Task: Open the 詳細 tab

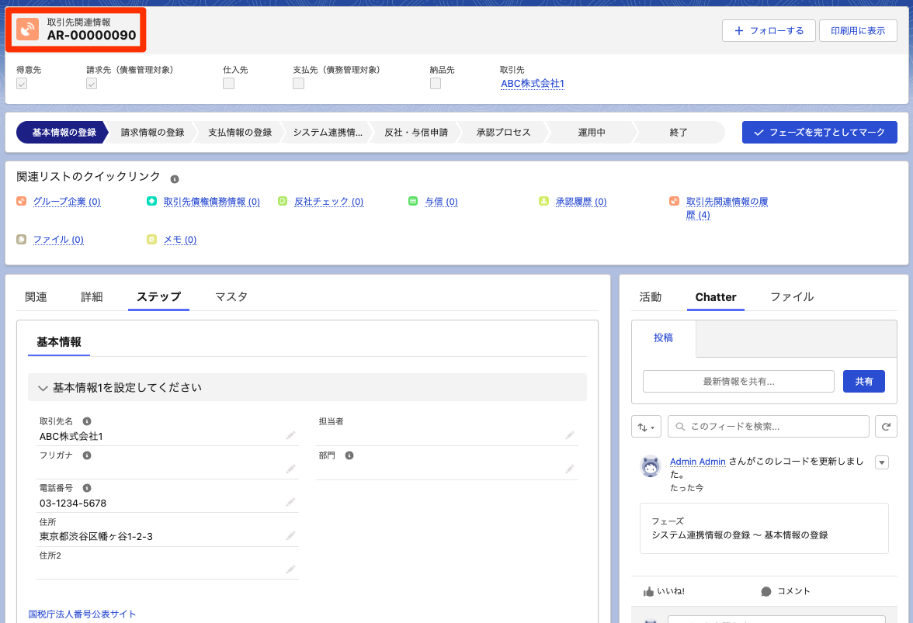Action: [x=92, y=296]
